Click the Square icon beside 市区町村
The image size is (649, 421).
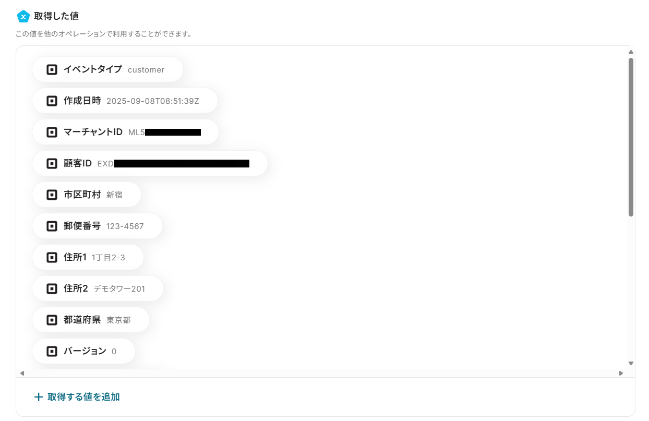pyautogui.click(x=52, y=195)
